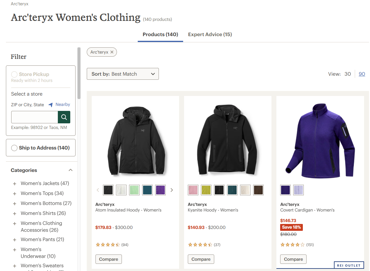Image resolution: width=370 pixels, height=271 pixels.
Task: Choose purple swatch for Atom Insulated Hoody
Action: click(x=160, y=190)
